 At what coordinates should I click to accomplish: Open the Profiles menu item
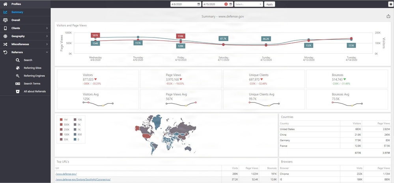pyautogui.click(x=25, y=4)
